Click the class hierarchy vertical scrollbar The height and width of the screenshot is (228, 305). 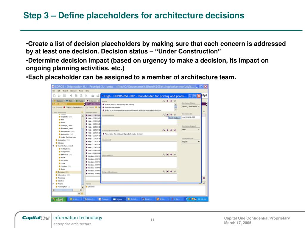pyautogui.click(x=83, y=151)
